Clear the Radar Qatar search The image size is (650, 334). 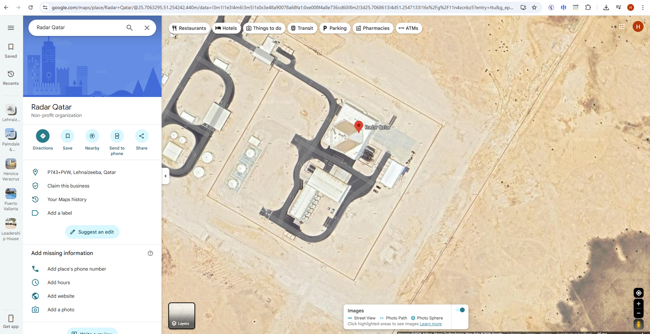click(x=147, y=28)
